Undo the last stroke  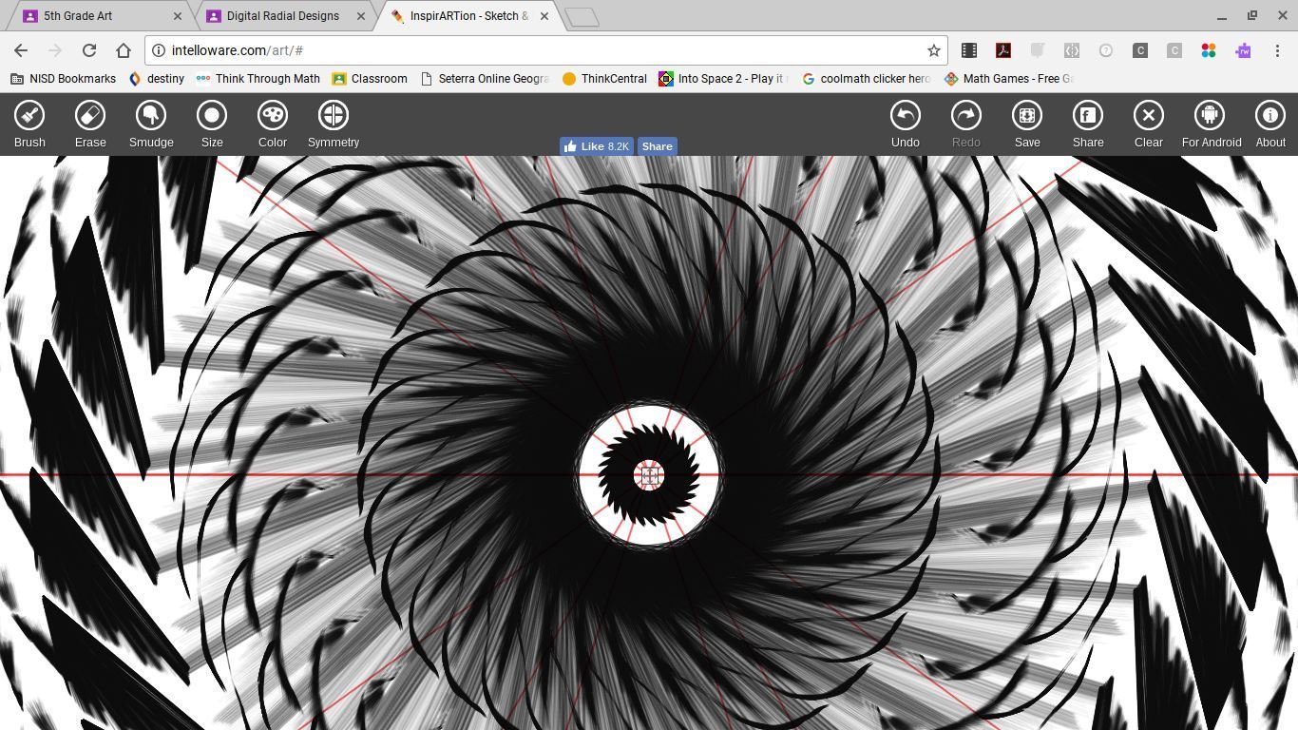point(905,125)
